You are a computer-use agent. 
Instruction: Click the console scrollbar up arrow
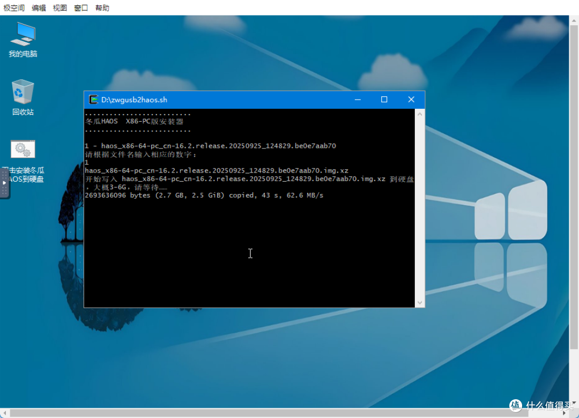click(x=420, y=114)
